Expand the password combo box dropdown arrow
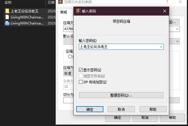This screenshot has width=188, height=126. 161,47
